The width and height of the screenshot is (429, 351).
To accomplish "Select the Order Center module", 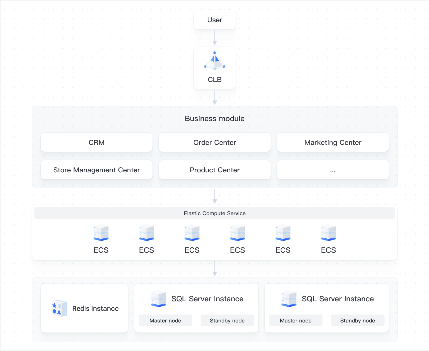I will click(214, 142).
